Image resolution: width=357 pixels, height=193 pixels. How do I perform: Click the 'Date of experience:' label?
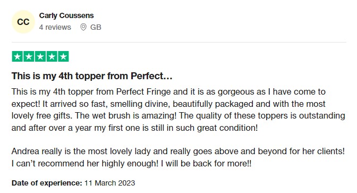tap(47, 183)
